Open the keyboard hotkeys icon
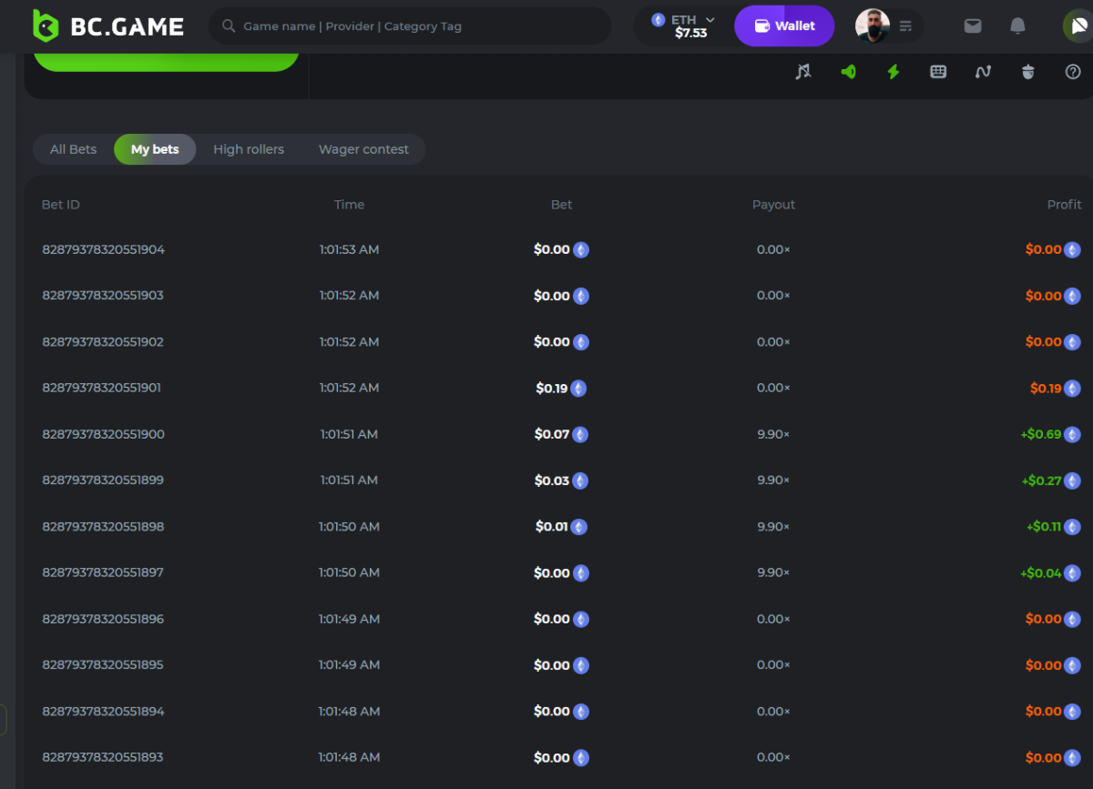The height and width of the screenshot is (789, 1093). 938,72
